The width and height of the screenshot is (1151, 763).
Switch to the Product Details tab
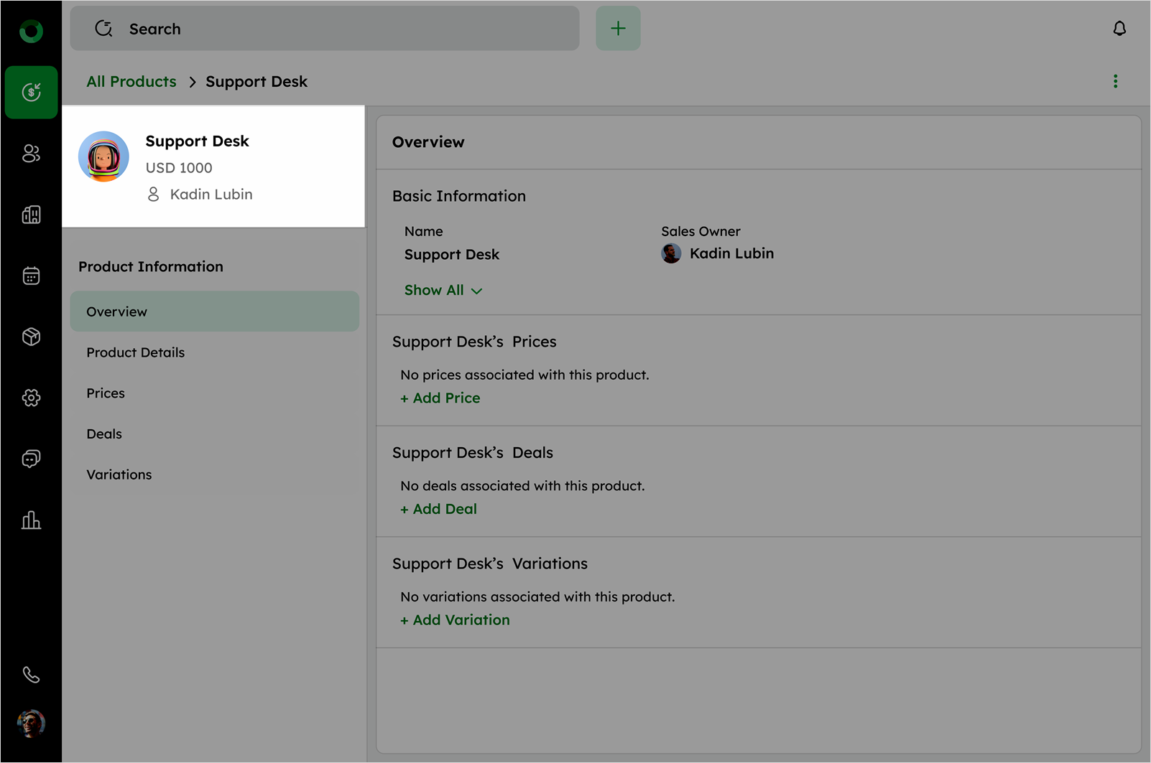click(136, 352)
